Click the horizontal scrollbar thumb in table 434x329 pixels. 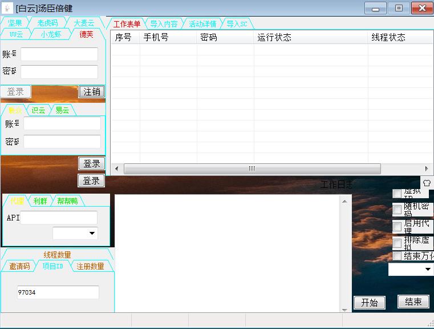click(x=252, y=169)
